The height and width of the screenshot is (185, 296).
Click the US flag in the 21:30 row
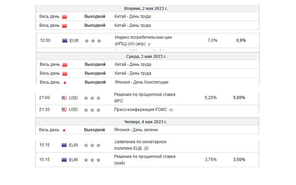point(64,110)
